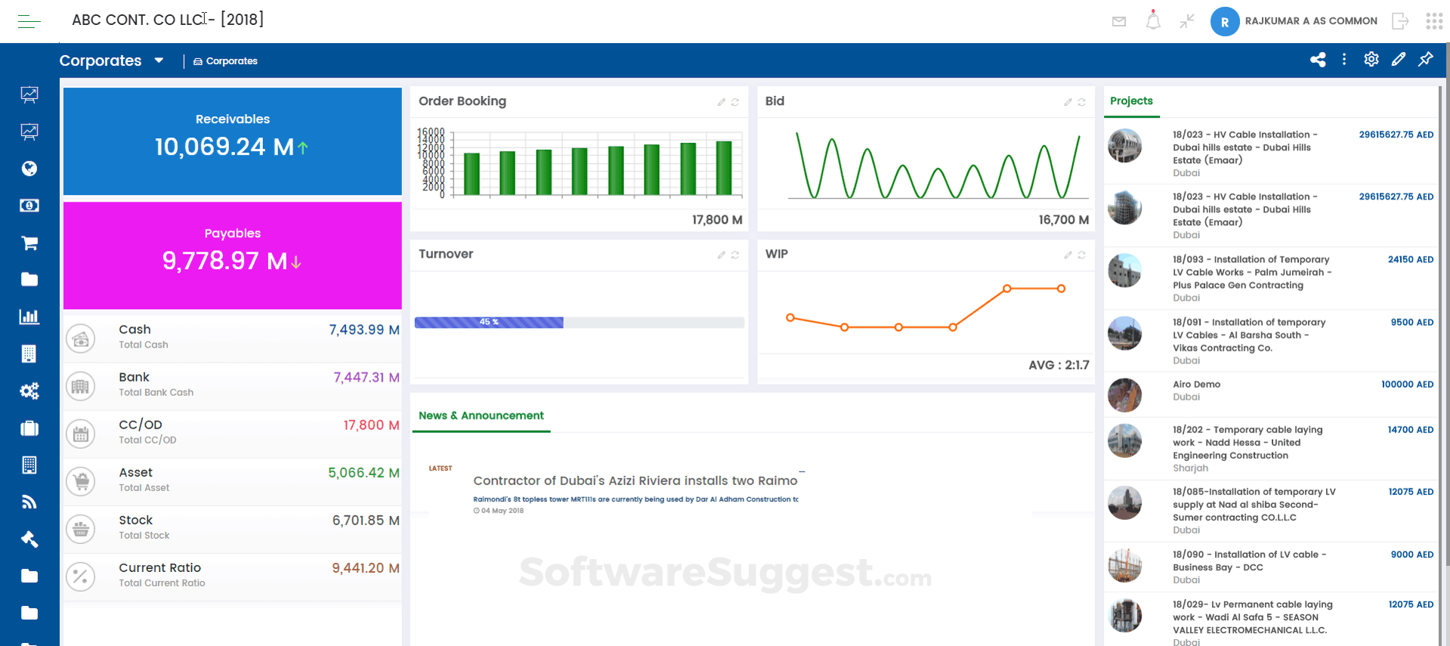Click the Asset row's round icon

point(81,481)
